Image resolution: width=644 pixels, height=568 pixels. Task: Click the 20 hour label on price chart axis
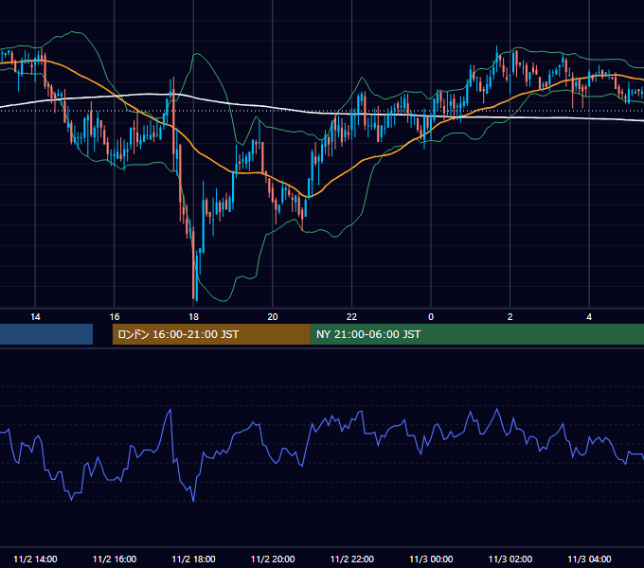click(273, 317)
